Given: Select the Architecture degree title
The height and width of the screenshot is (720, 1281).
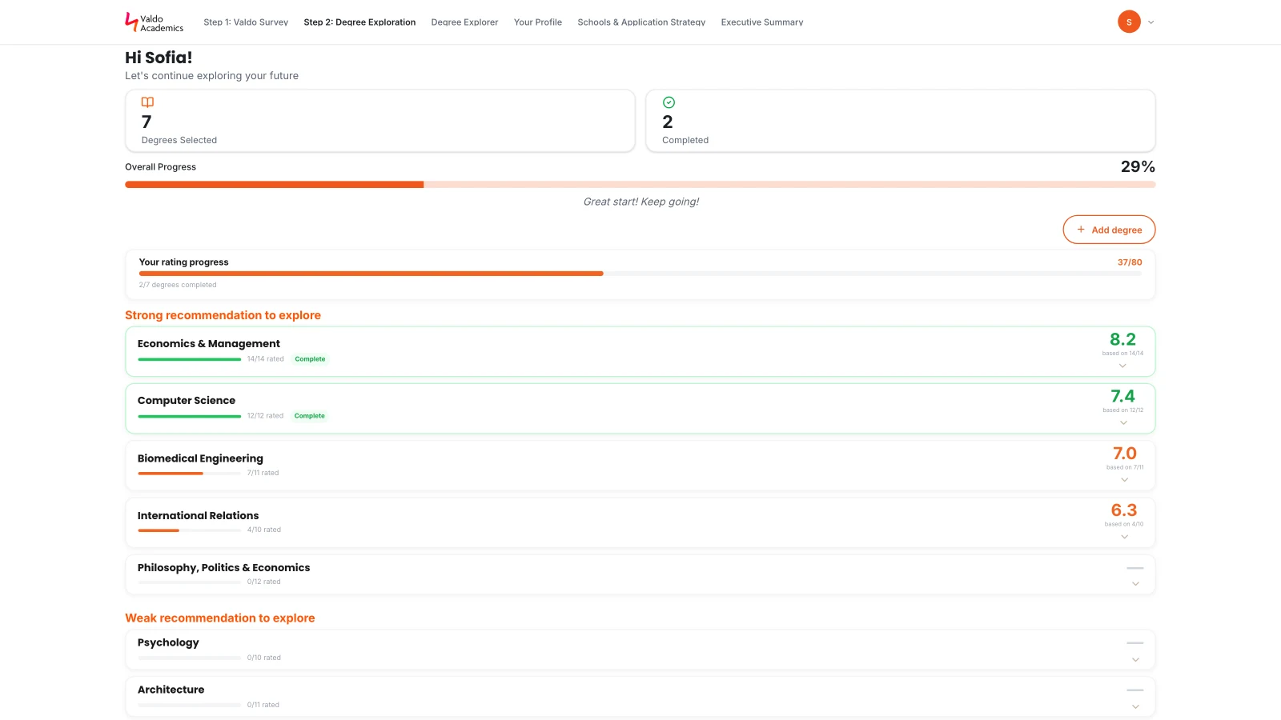Looking at the screenshot, I should (x=171, y=690).
